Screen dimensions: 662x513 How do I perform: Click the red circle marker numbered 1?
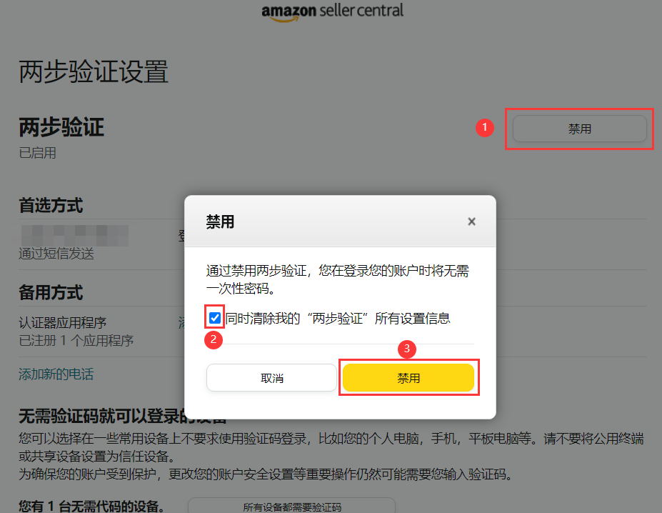485,127
